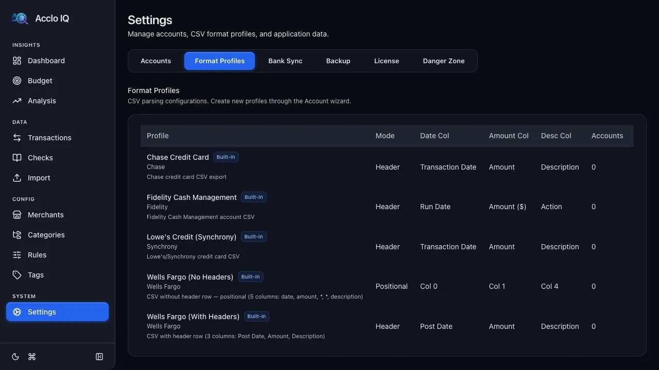Select the Fidelity Cash Management profile name
The height and width of the screenshot is (370, 659).
192,197
